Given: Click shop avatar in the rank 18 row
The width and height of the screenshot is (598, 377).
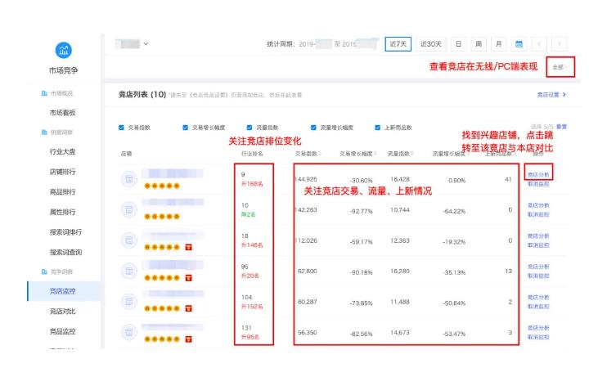Looking at the screenshot, I should (x=129, y=240).
